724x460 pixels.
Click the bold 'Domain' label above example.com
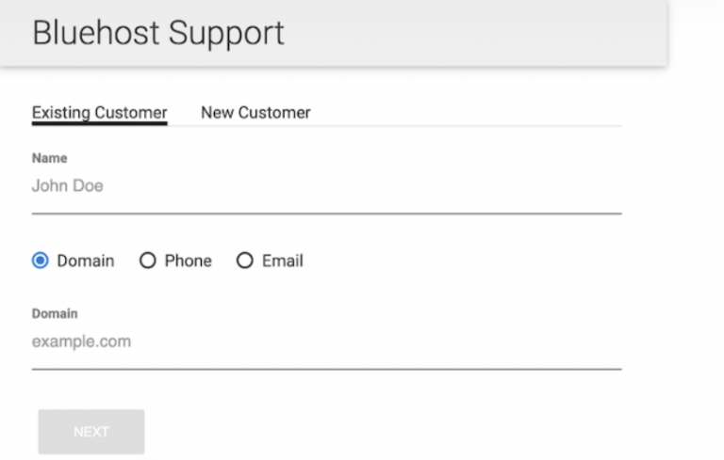click(x=55, y=313)
